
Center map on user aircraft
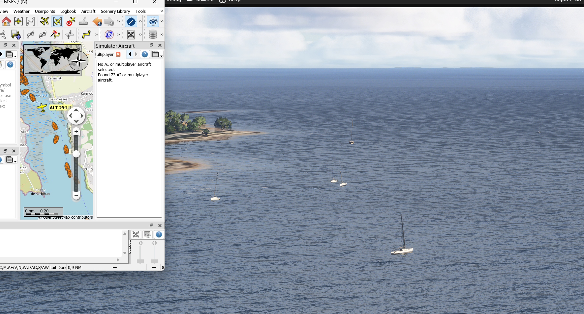(x=44, y=22)
